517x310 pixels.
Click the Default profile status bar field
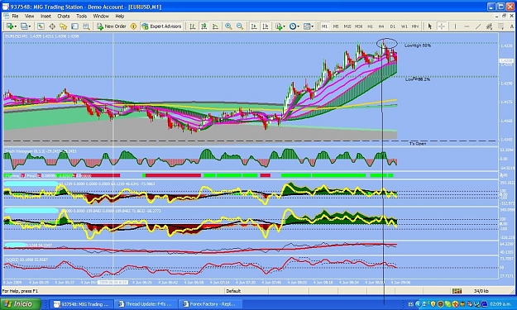click(247, 291)
